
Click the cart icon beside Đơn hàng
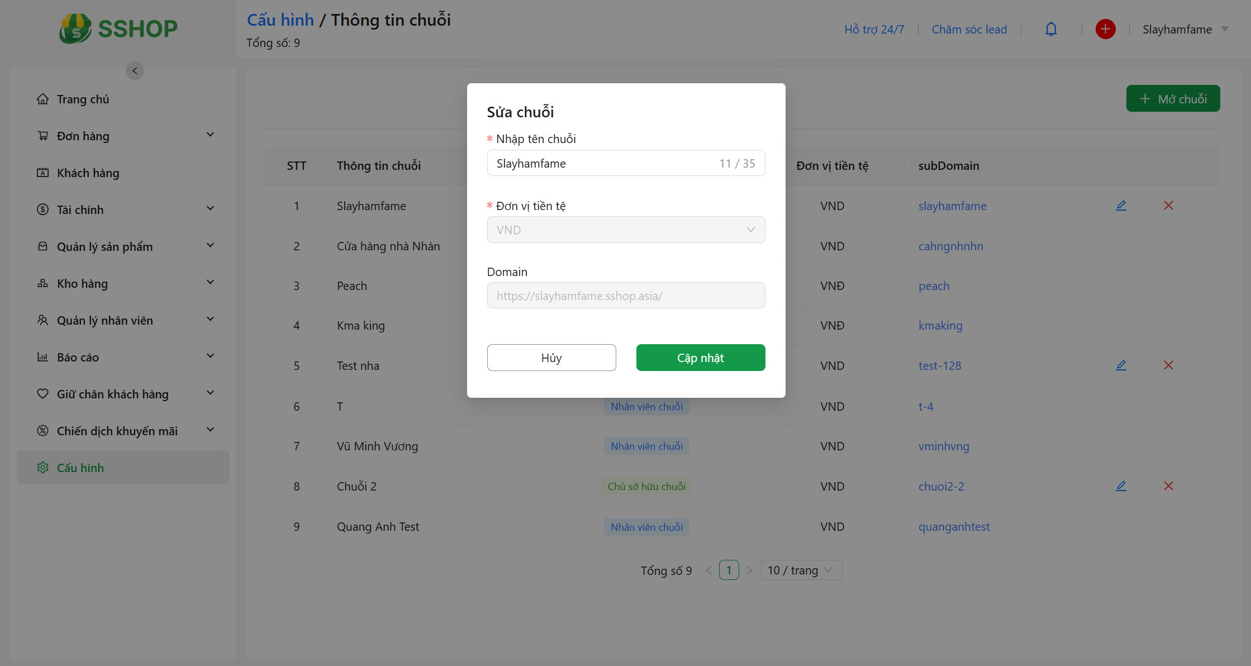[42, 136]
